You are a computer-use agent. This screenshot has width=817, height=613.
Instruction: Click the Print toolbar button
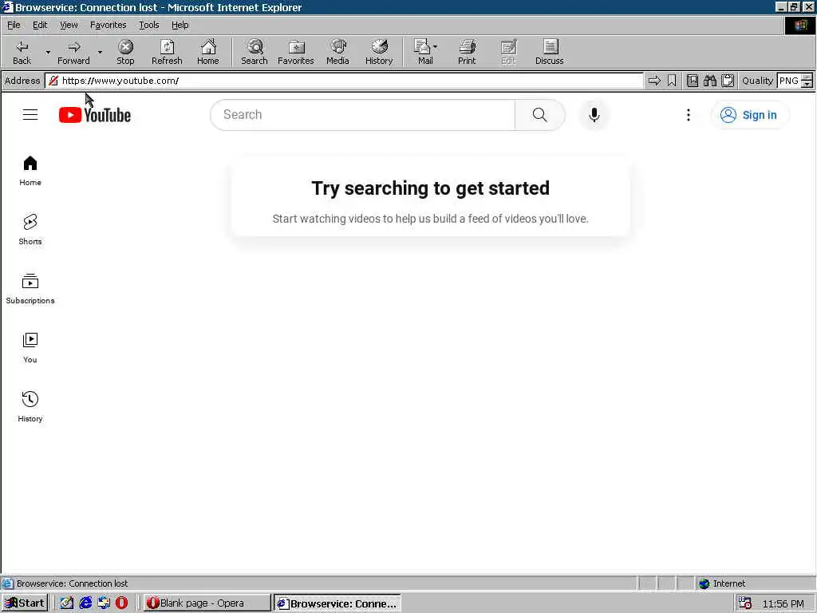467,52
